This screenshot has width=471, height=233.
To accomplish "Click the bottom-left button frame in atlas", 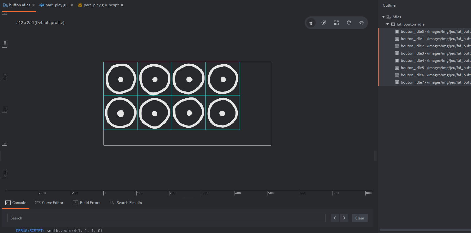I will (x=121, y=113).
